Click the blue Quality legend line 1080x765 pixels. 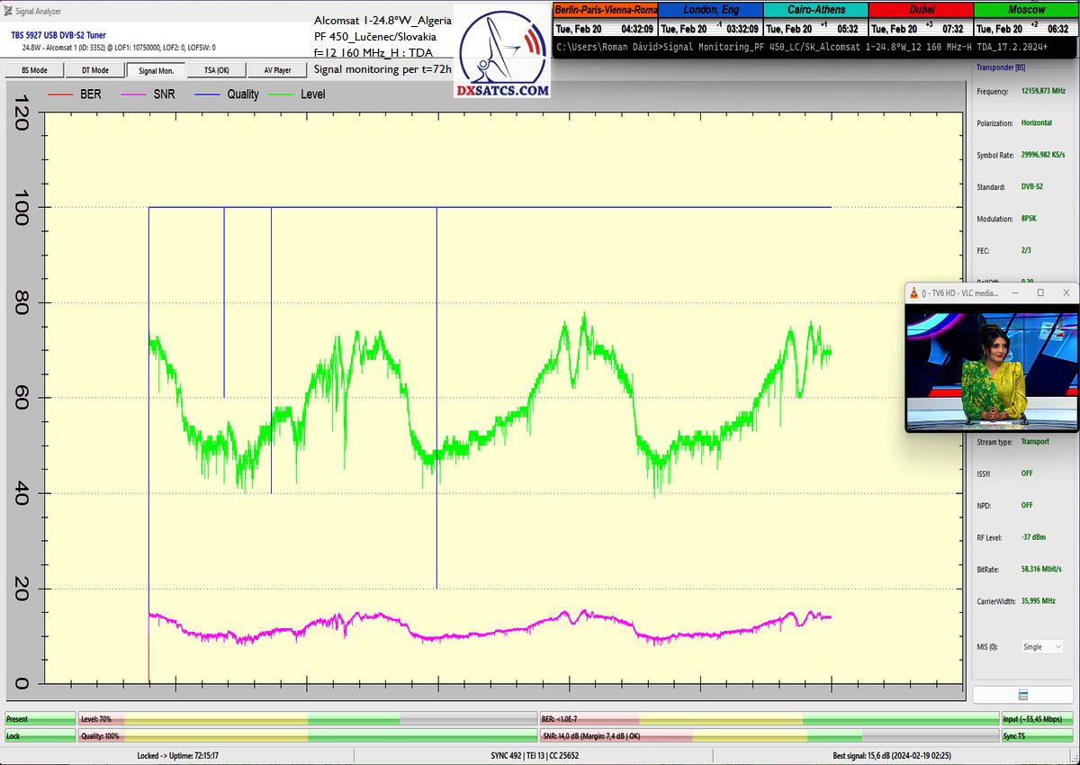208,94
